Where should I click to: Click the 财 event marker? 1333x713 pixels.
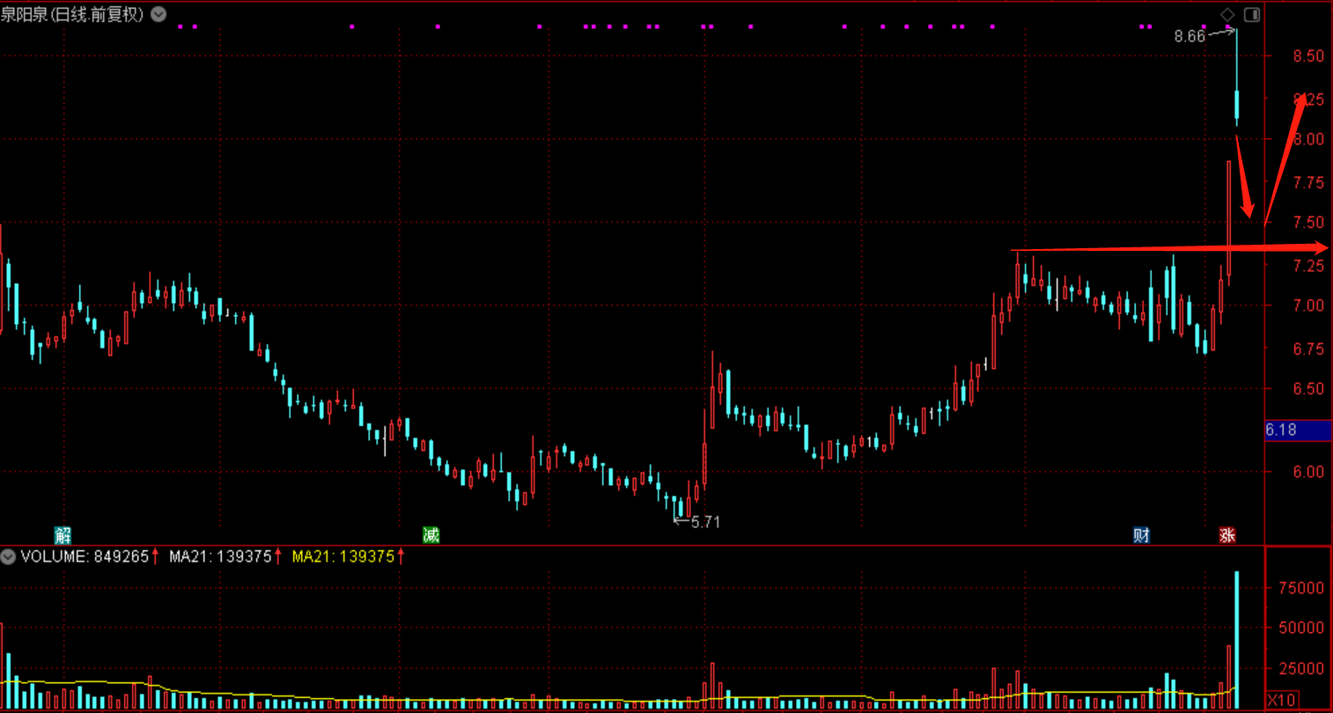pos(1141,535)
